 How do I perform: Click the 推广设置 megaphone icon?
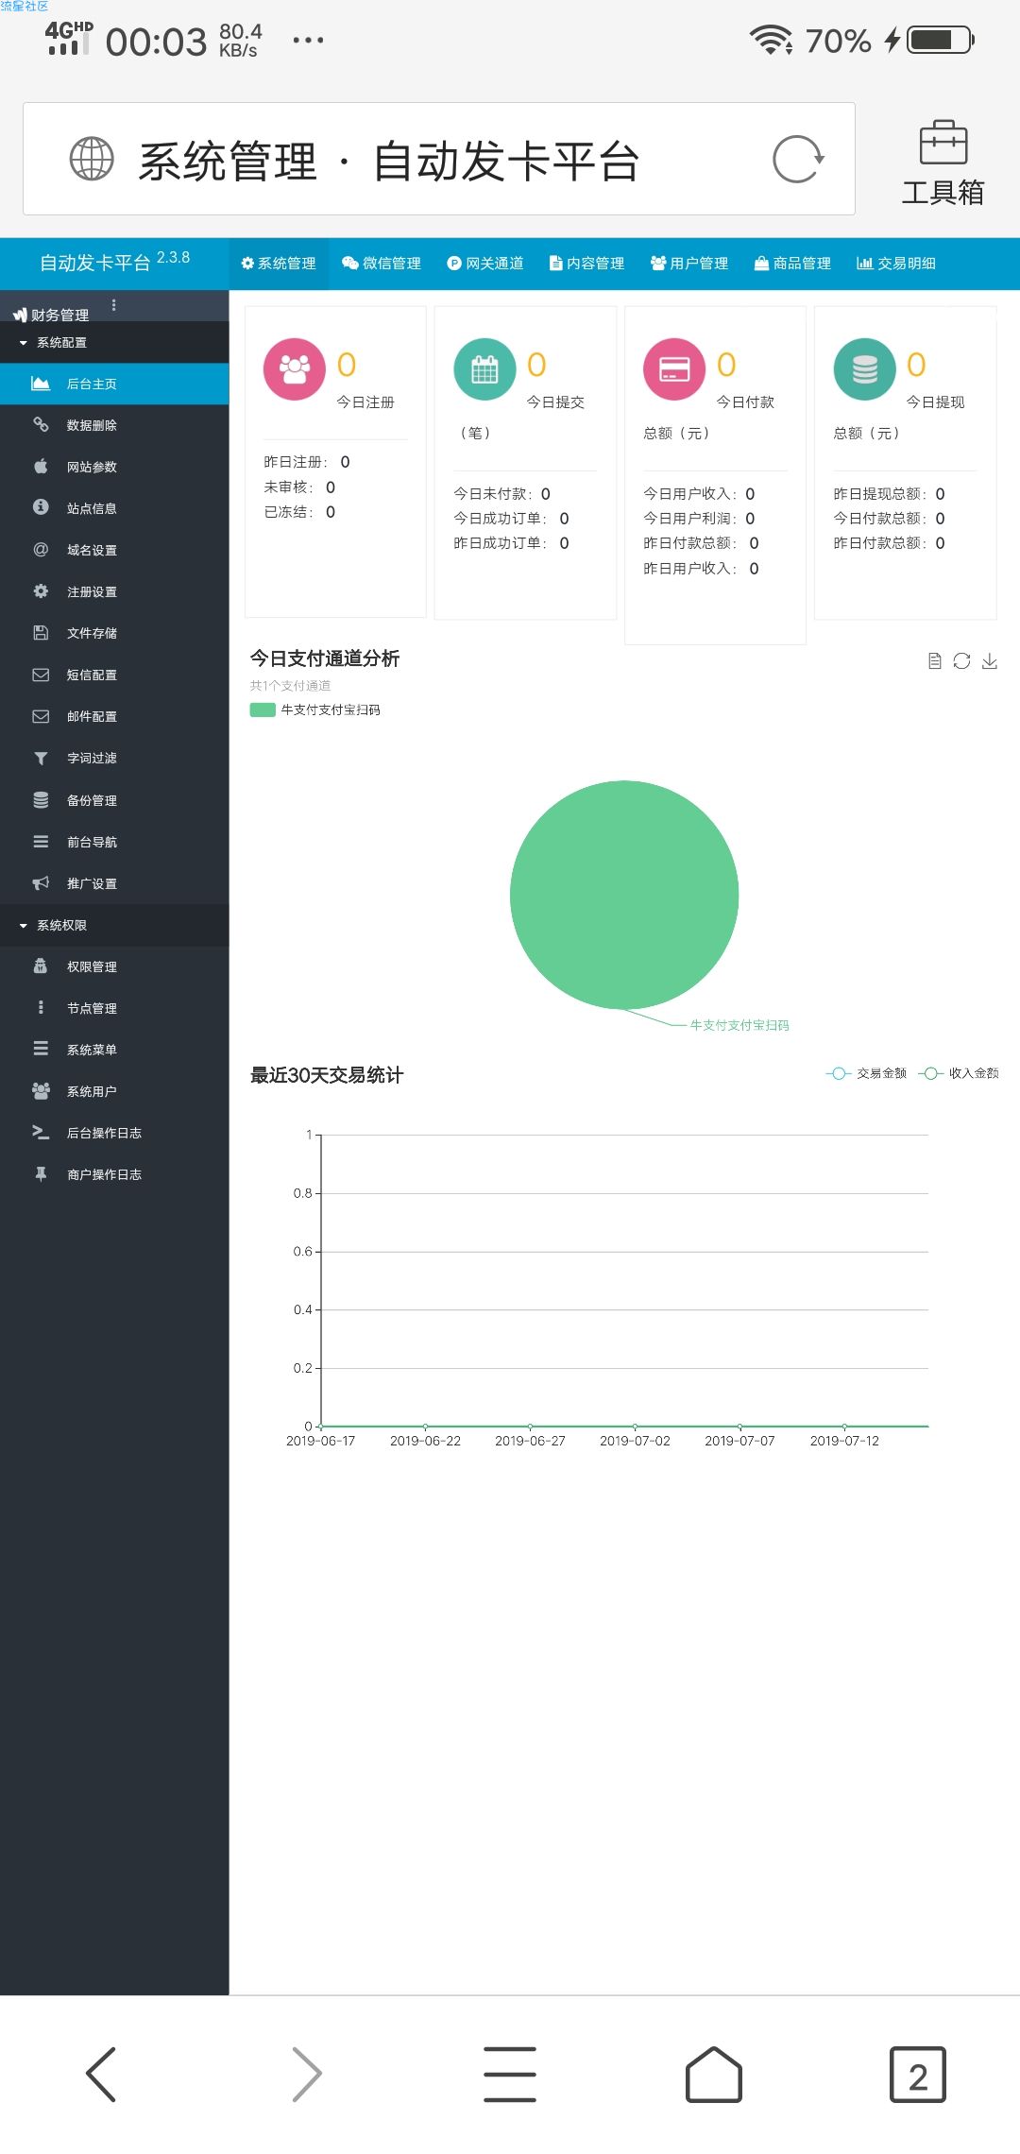pos(41,883)
